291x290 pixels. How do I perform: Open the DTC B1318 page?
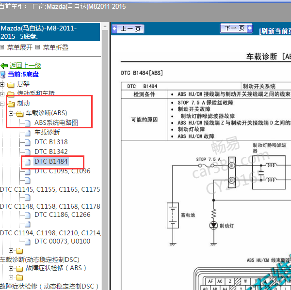point(51,142)
